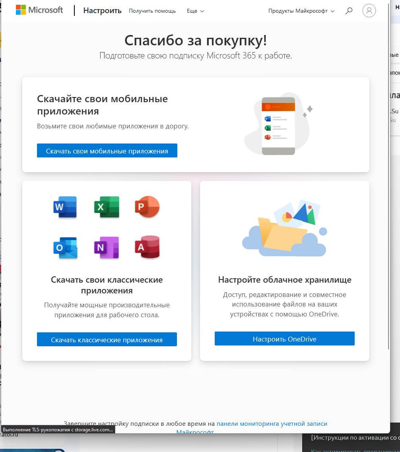Click the Скачать свои классические приложения heading
400x452 pixels.
107,285
